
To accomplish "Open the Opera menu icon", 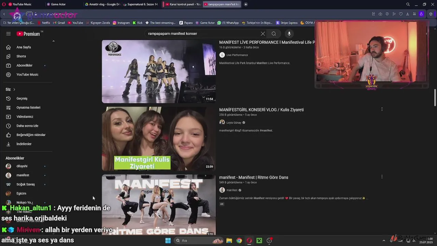I will click(4, 4).
